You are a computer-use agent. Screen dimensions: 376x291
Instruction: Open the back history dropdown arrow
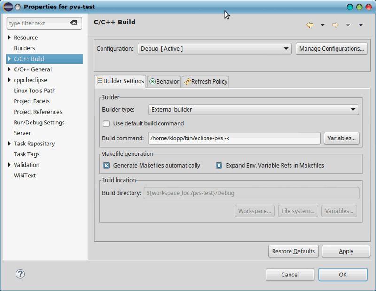(322, 25)
